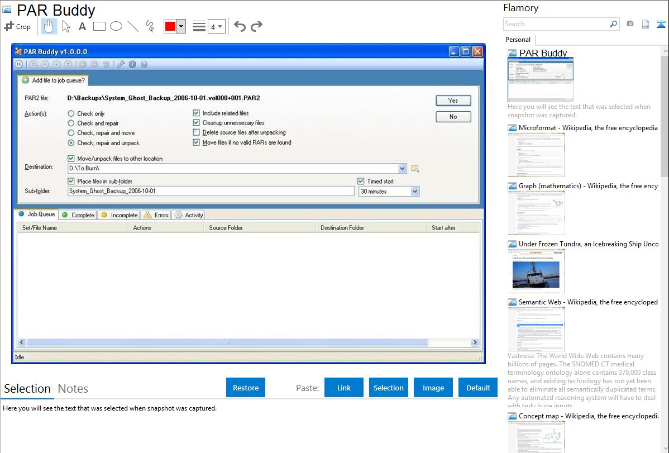Viewport: 669px width, 453px height.
Task: Choose Check, repair and unpack
Action: tap(71, 143)
